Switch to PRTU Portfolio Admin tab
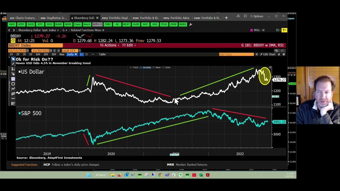 [x=177, y=18]
